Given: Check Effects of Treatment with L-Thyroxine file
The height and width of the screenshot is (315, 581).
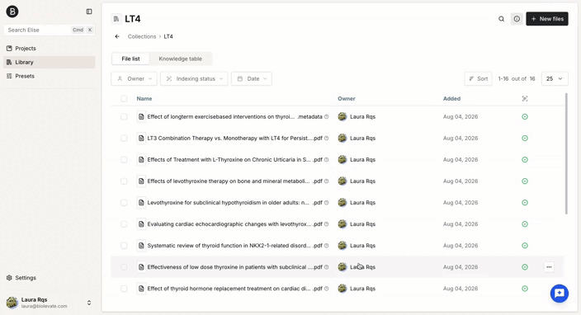Looking at the screenshot, I should (124, 159).
